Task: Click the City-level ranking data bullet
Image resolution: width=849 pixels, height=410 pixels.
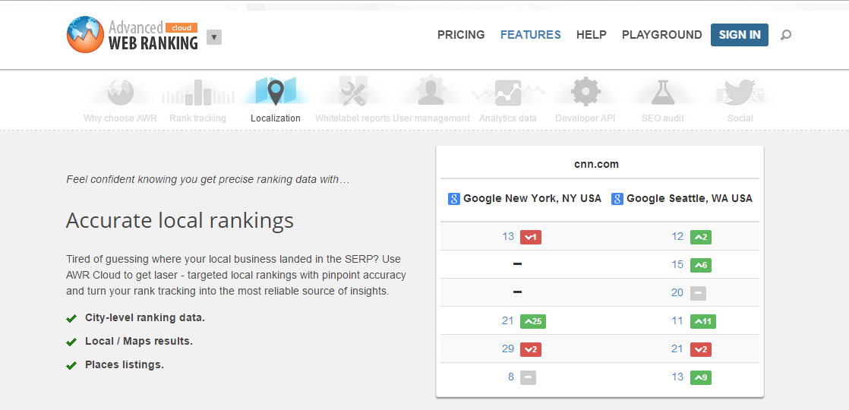Action: coord(144,318)
